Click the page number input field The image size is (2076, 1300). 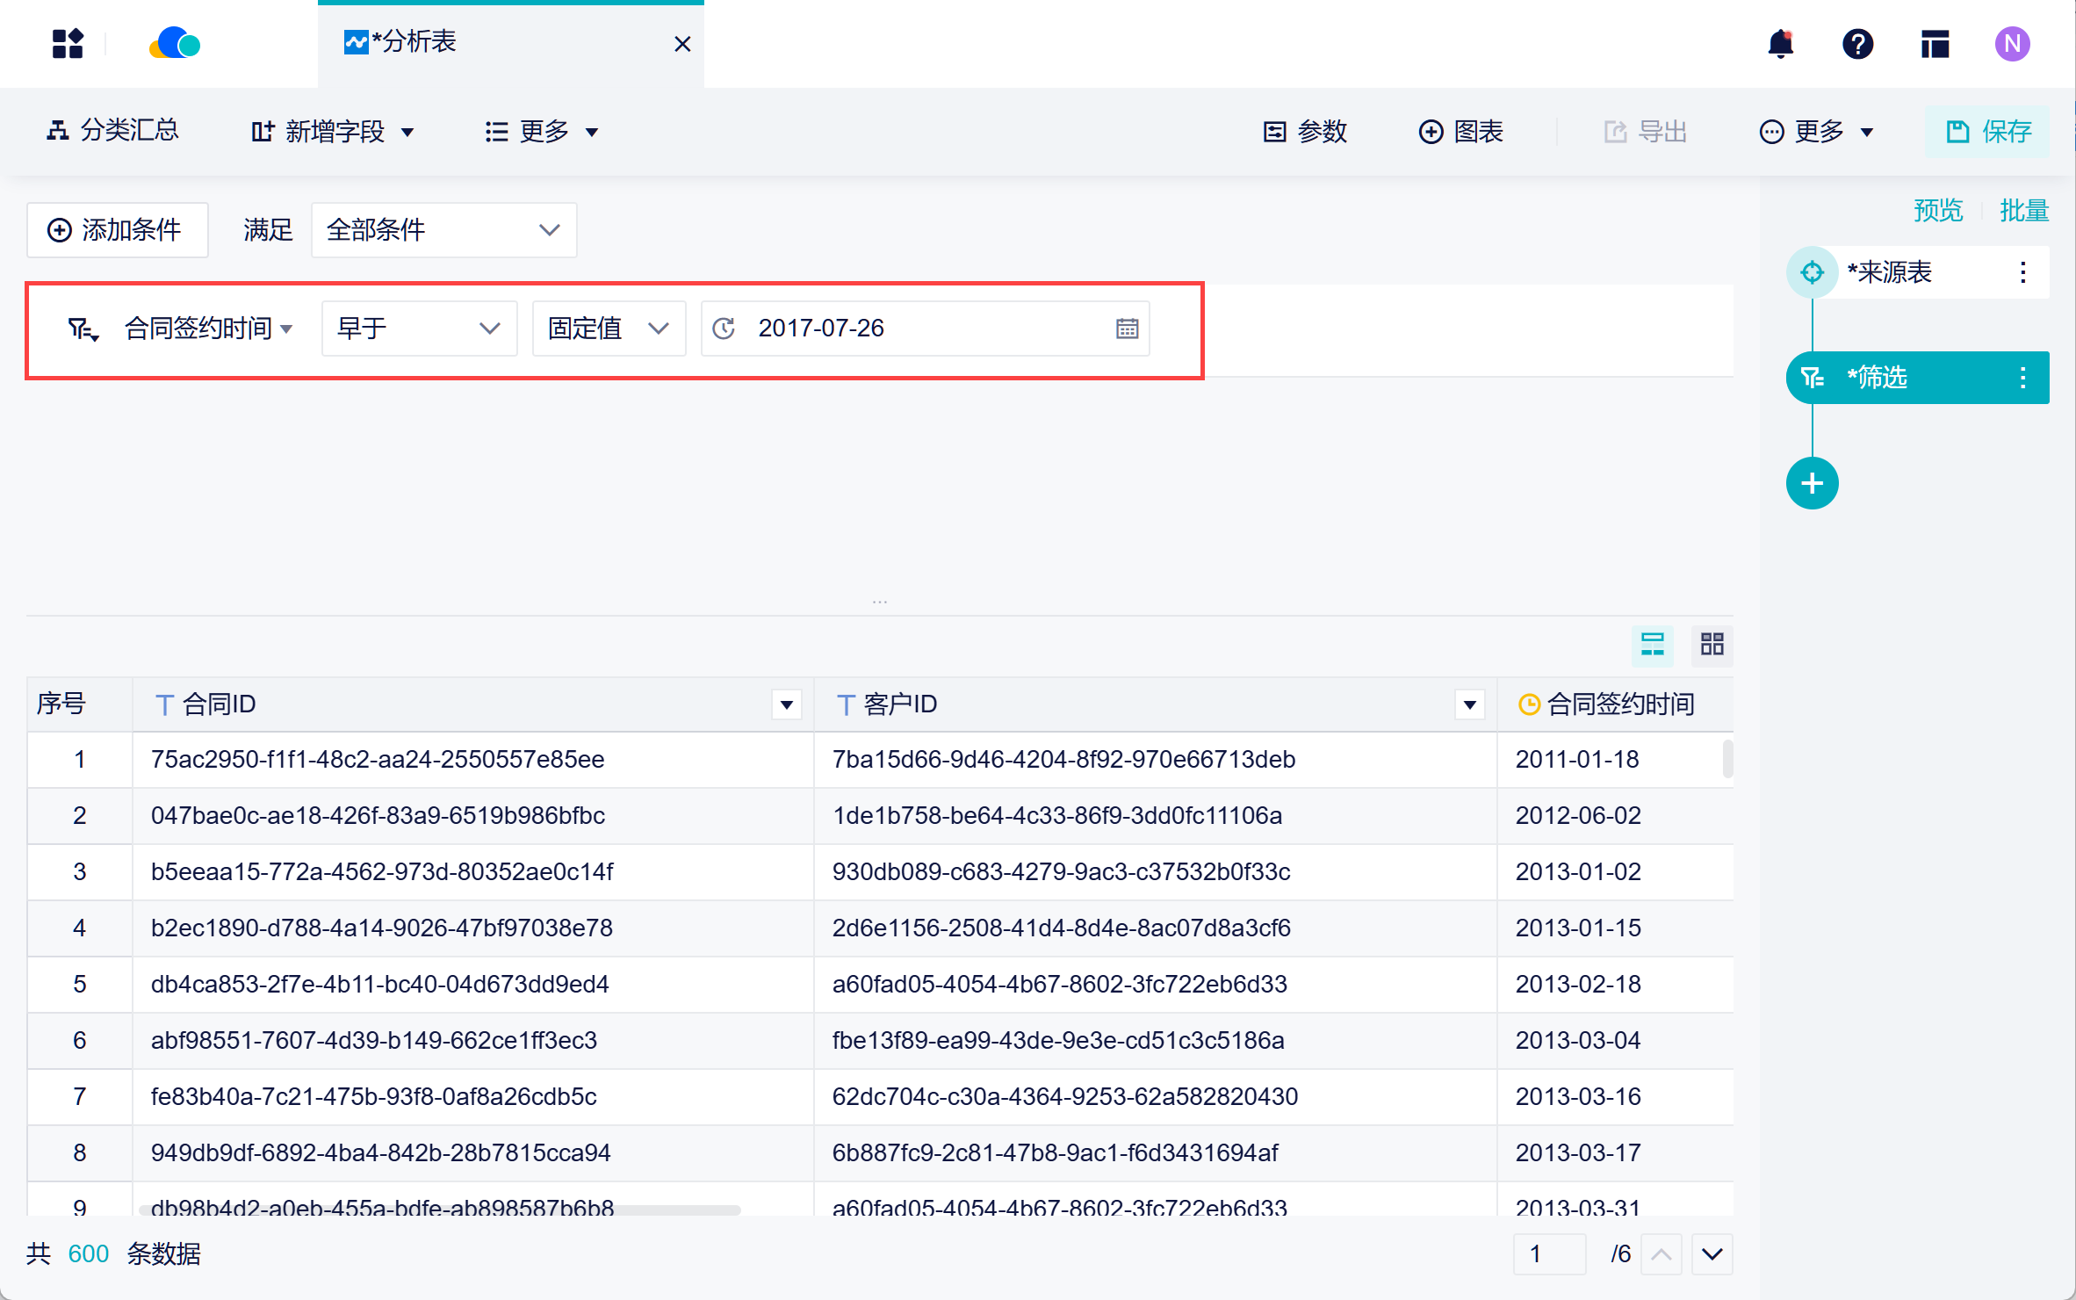[x=1549, y=1253]
